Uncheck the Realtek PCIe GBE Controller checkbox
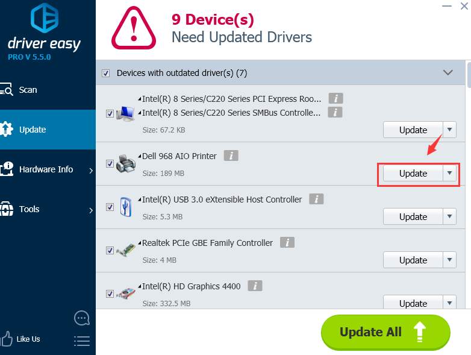471x355 pixels. tap(110, 250)
